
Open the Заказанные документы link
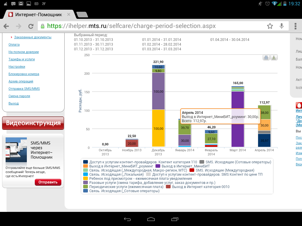33,37
